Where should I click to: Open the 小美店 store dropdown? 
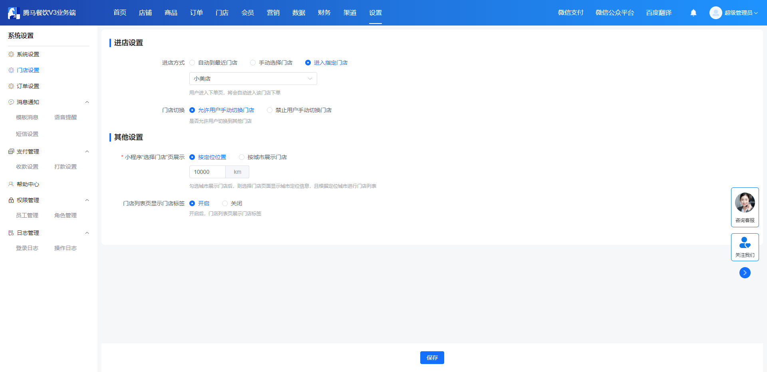(253, 79)
